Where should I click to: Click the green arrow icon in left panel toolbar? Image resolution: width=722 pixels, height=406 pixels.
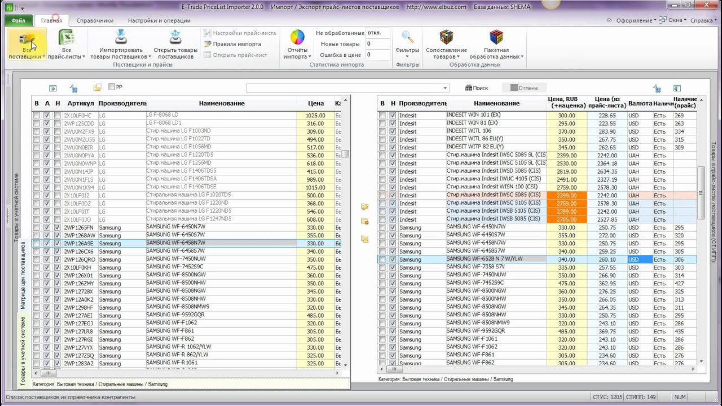53,88
